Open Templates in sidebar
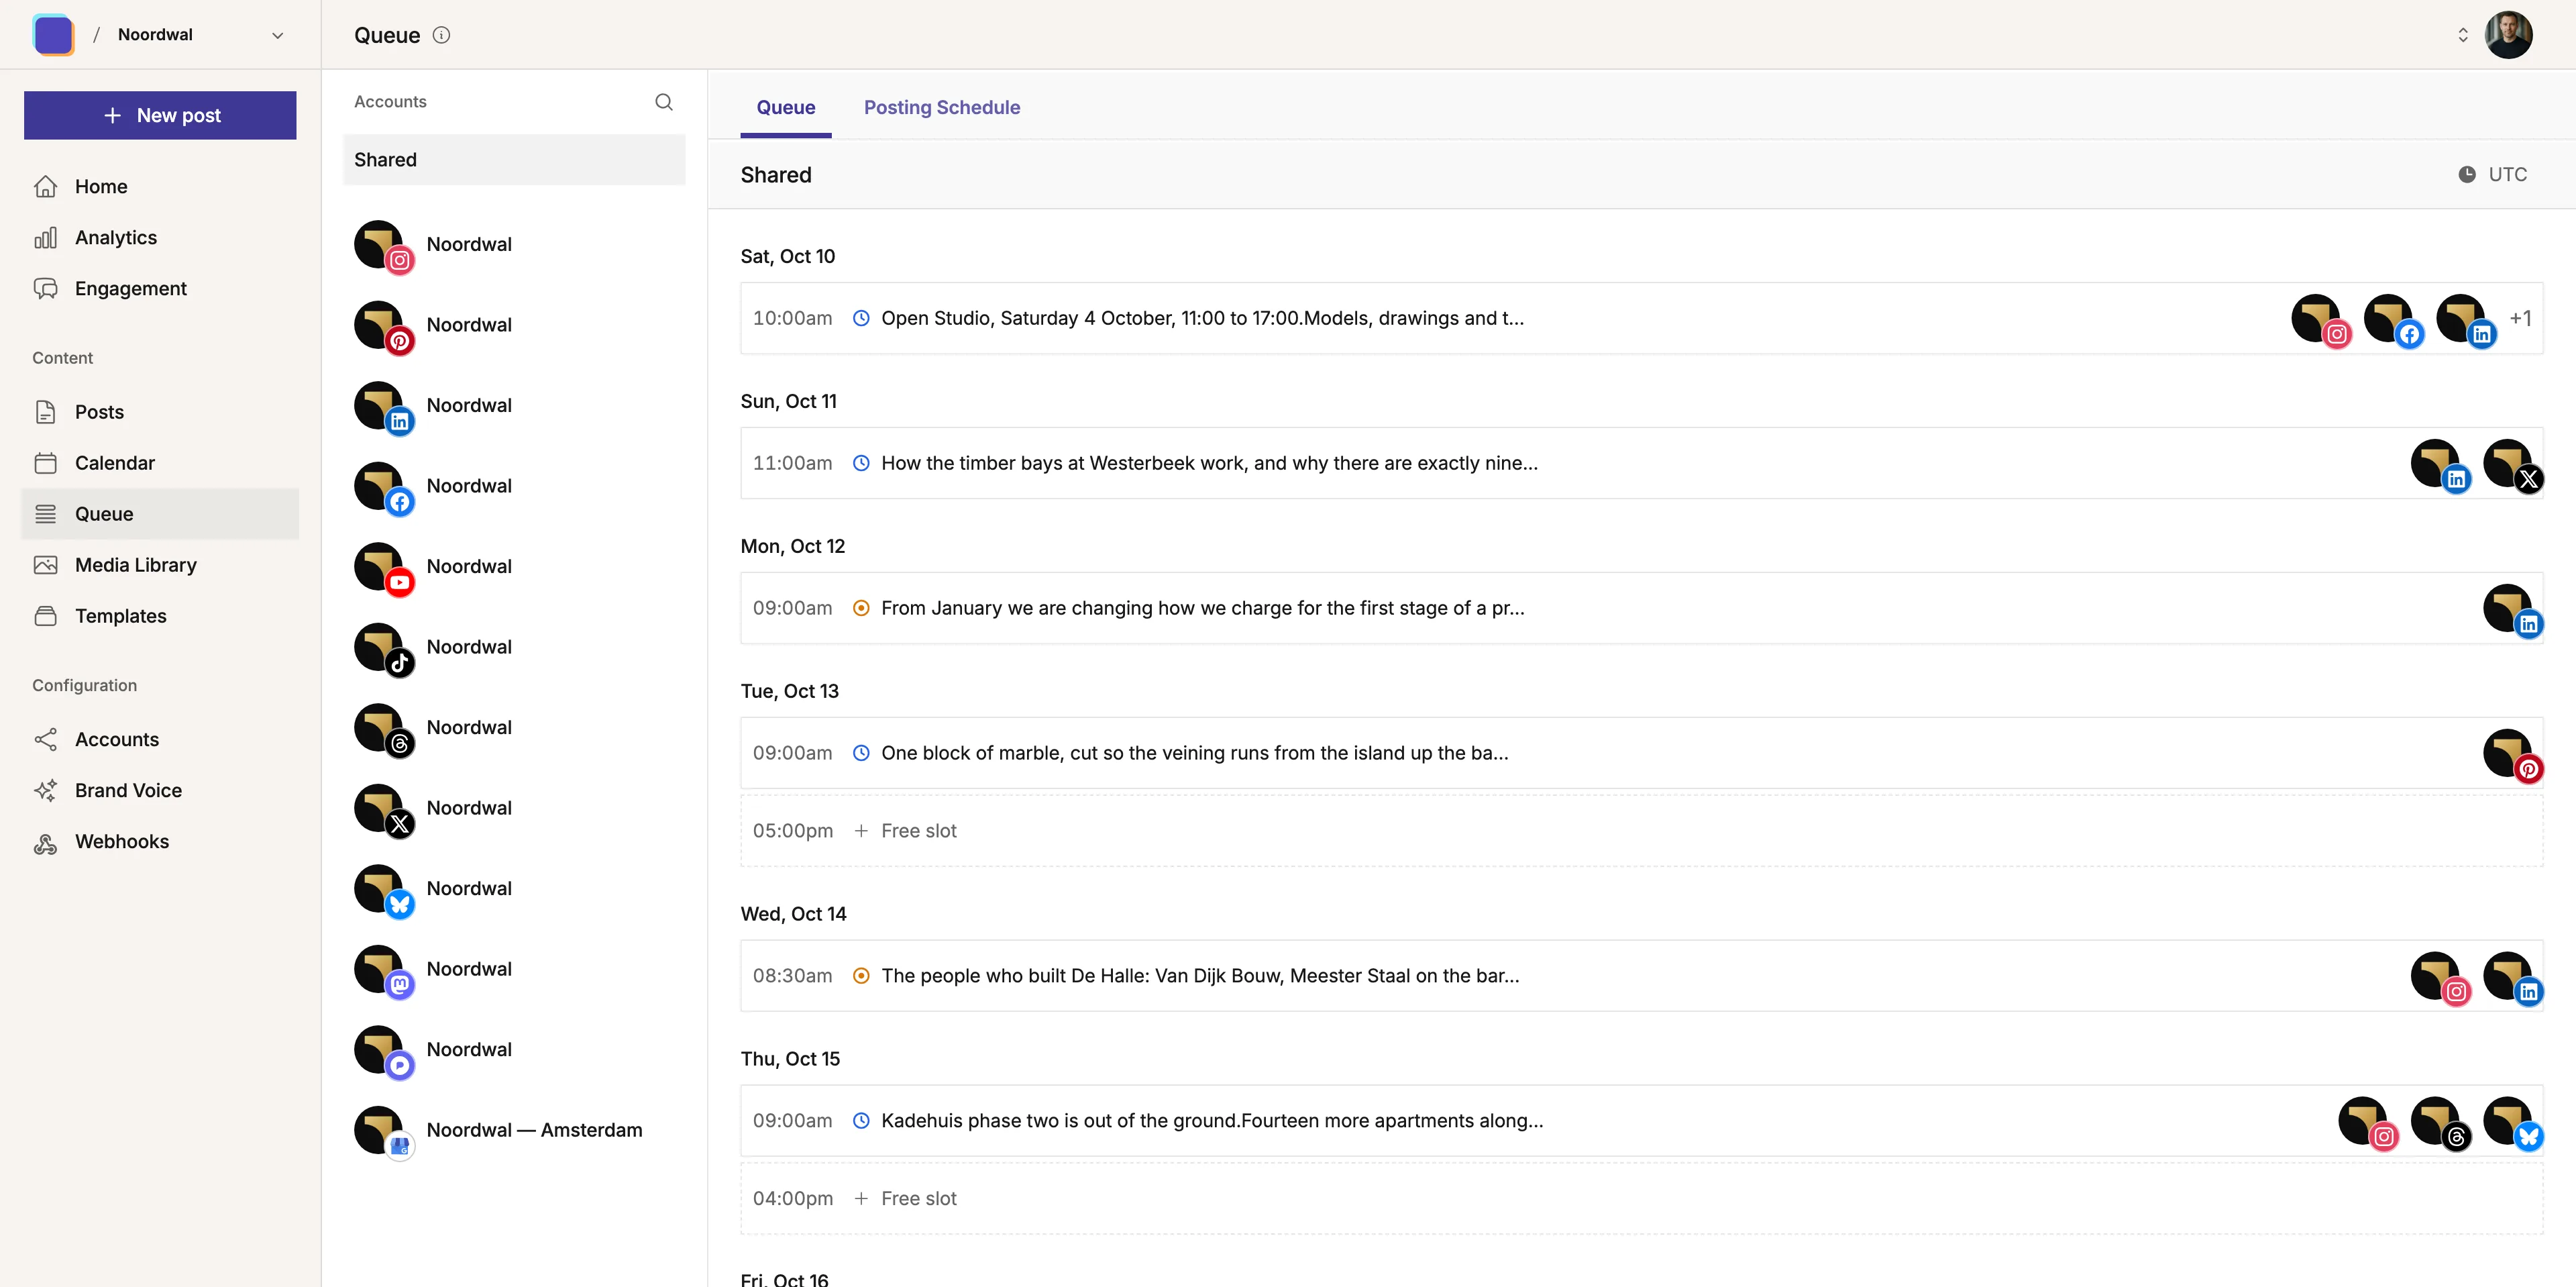The height and width of the screenshot is (1287, 2576). click(160, 616)
